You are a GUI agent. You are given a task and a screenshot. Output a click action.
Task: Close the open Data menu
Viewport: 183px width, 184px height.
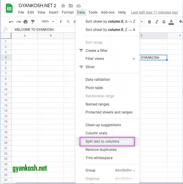pos(81,12)
